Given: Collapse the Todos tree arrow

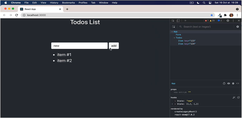Looking at the screenshot, I should [x=174, y=38].
